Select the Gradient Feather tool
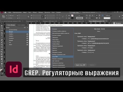 point(2,56)
